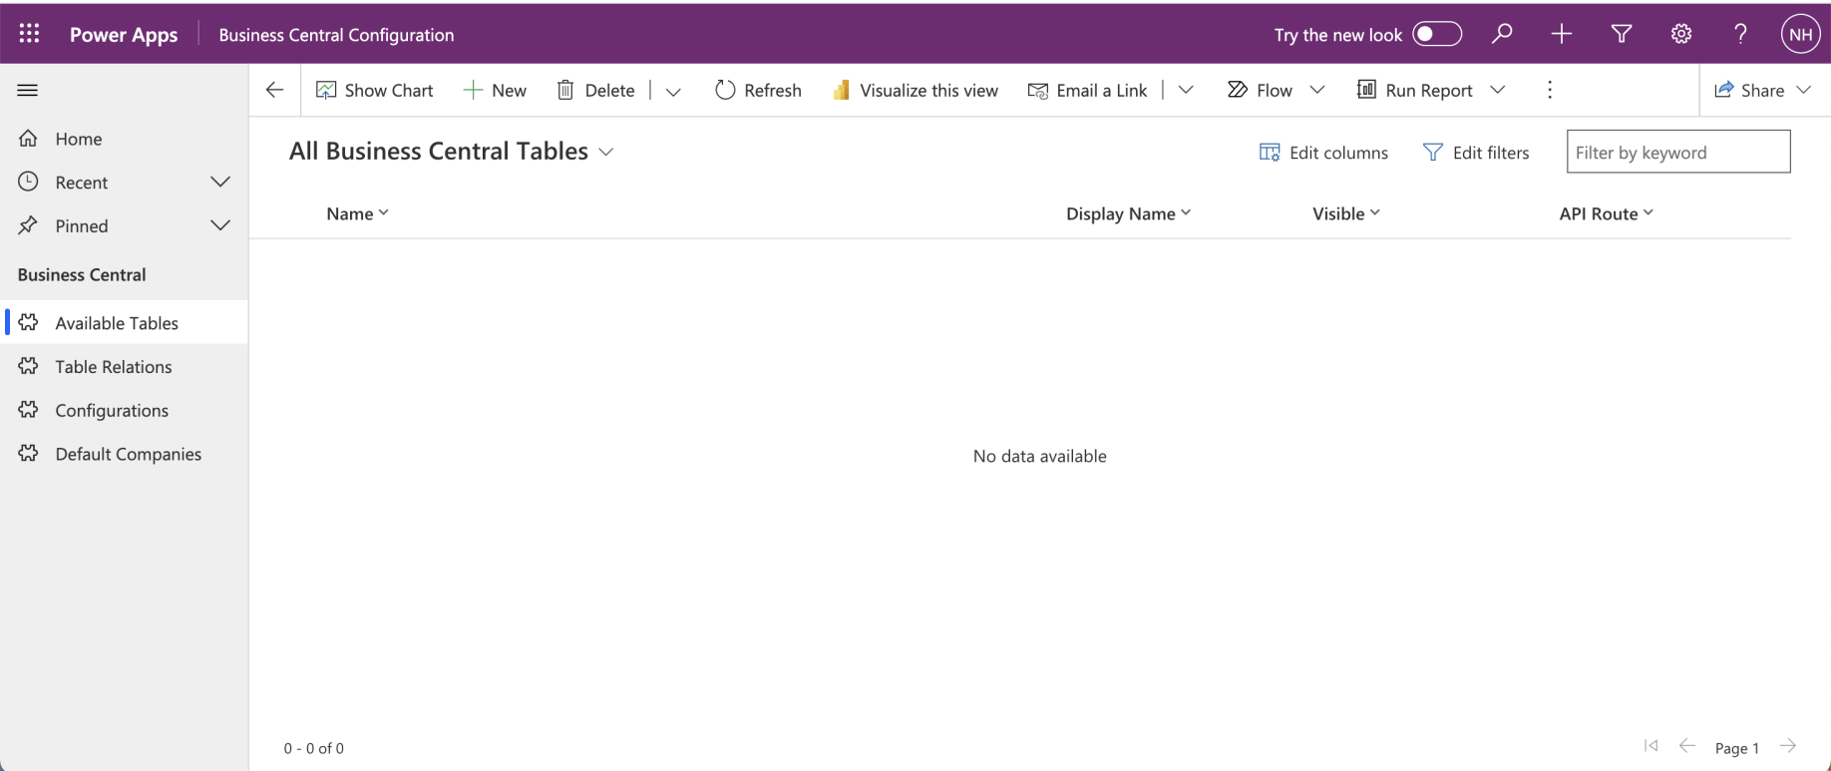Expand the Delete options dropdown arrow
Image resolution: width=1831 pixels, height=771 pixels.
[x=673, y=91]
